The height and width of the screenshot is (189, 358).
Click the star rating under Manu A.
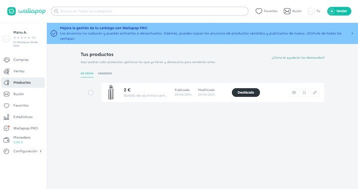click(x=22, y=38)
